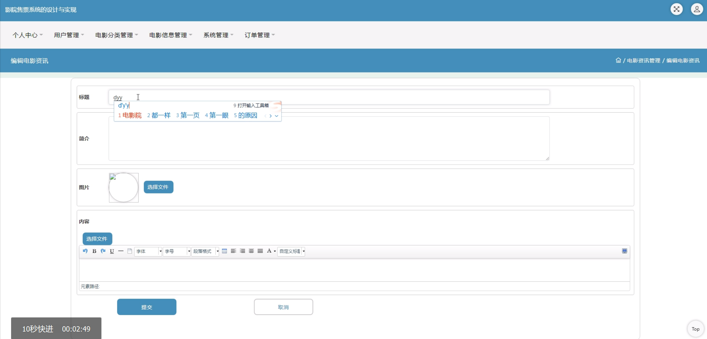Apply justify alignment icon
This screenshot has width=707, height=339.
coord(260,251)
